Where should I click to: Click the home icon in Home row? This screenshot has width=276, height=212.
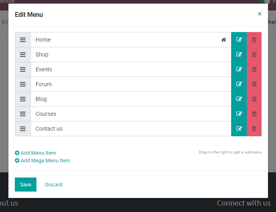click(x=224, y=40)
